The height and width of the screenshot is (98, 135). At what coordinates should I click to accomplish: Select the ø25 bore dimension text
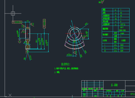pyautogui.click(x=18, y=34)
